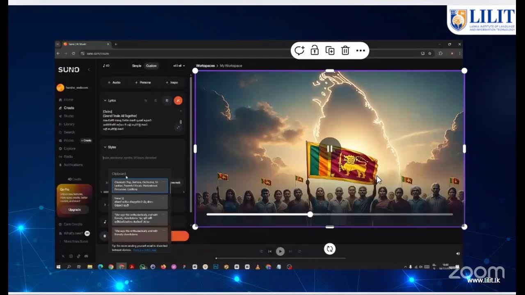
Task: Click the browser reload button
Action: 73,53
